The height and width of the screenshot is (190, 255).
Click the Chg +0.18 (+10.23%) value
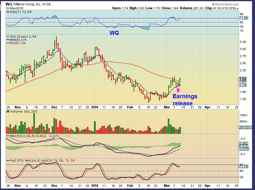221,8
